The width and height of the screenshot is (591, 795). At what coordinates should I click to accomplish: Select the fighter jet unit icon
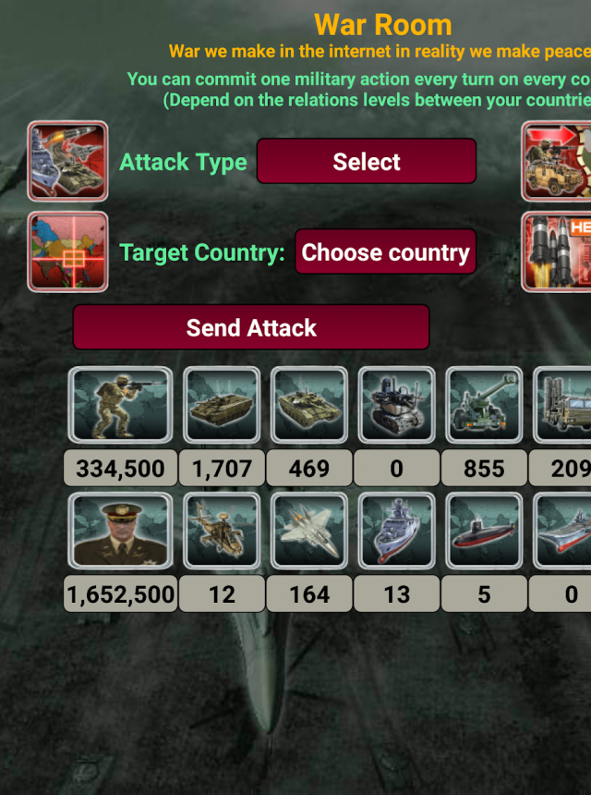tap(309, 531)
